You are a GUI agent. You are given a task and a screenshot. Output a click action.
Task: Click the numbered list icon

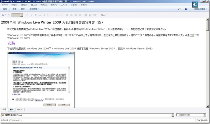pos(49,15)
